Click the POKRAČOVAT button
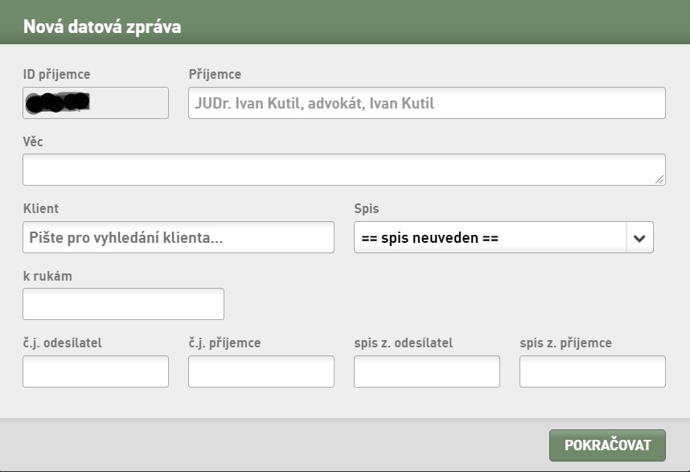Screen dimensions: 690x472 (x=607, y=445)
